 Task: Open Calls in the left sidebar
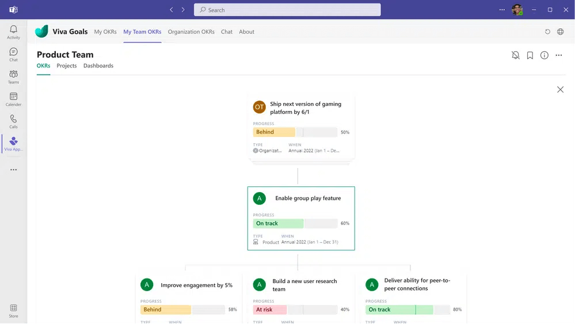point(13,121)
